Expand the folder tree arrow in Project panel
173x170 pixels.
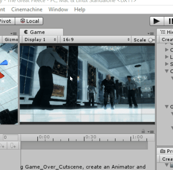coord(167,165)
